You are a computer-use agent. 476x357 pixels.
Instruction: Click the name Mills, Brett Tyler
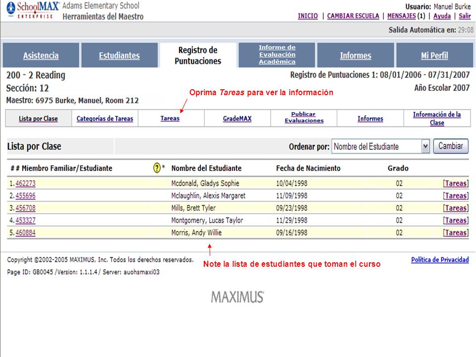click(193, 208)
